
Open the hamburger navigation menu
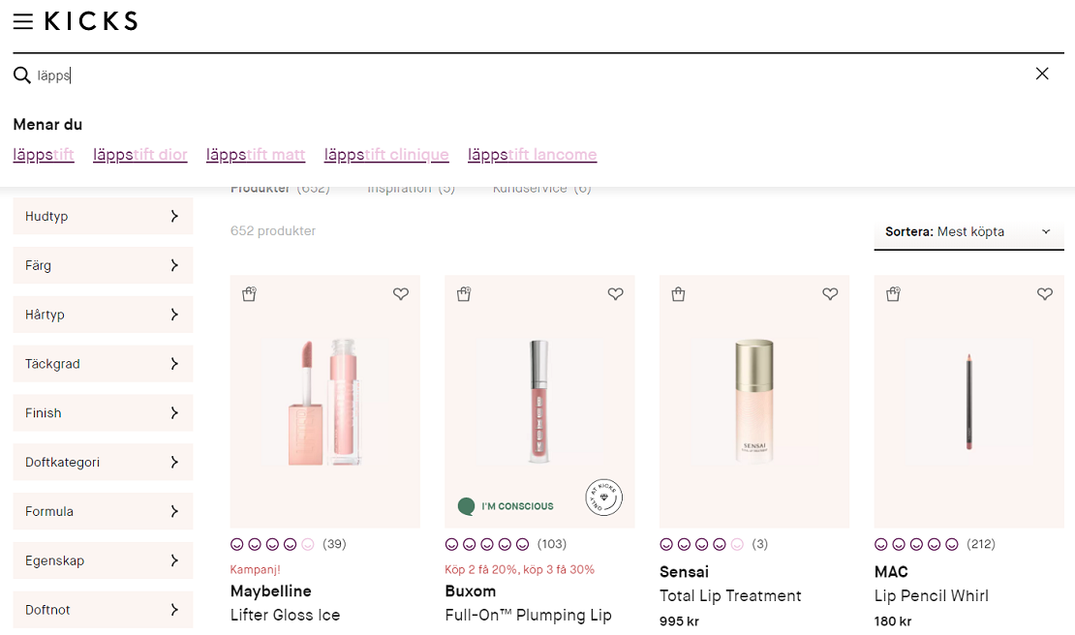tap(22, 21)
